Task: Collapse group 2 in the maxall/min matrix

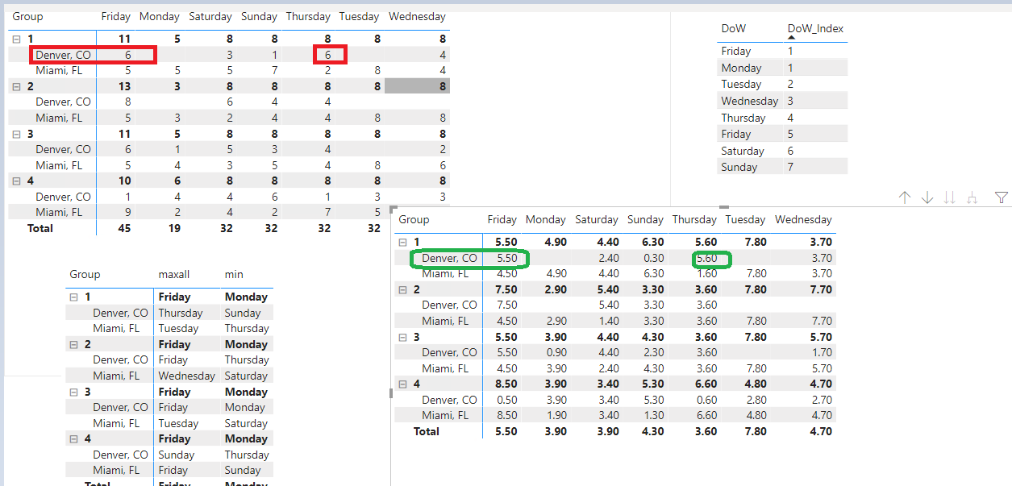Action: click(x=73, y=344)
